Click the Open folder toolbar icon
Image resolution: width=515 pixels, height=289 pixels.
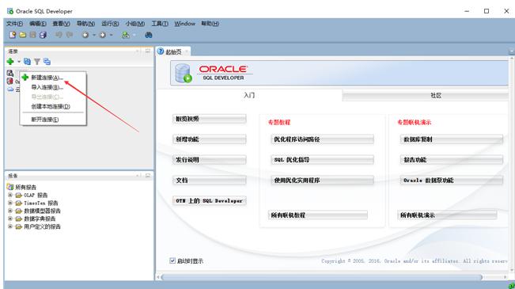[x=23, y=35]
